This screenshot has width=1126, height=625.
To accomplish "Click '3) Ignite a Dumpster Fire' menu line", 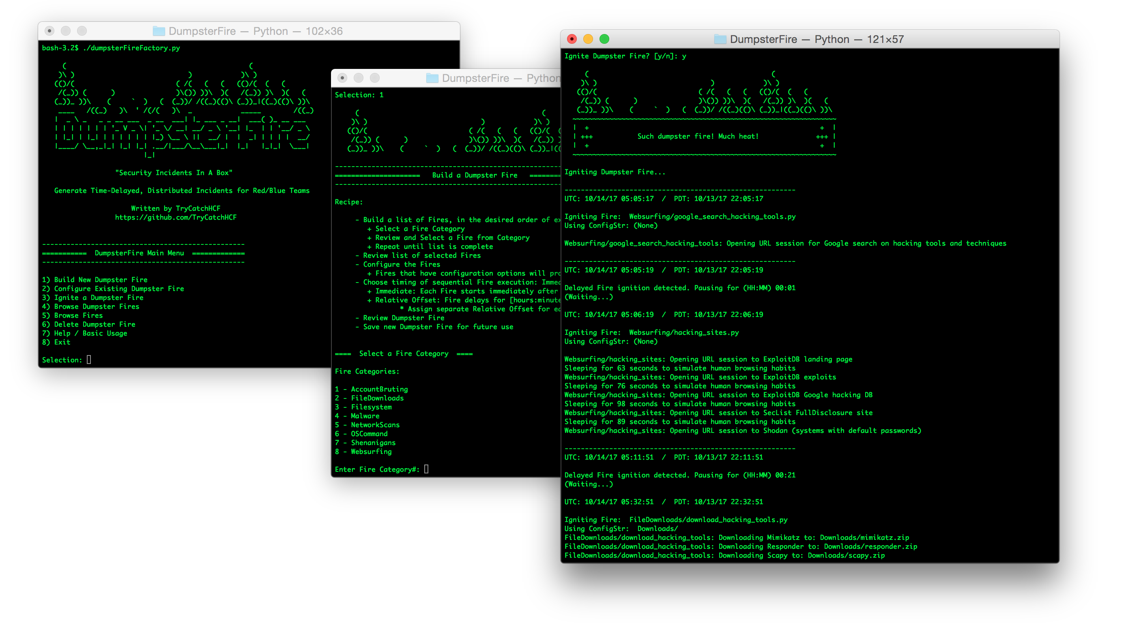I will pos(92,298).
